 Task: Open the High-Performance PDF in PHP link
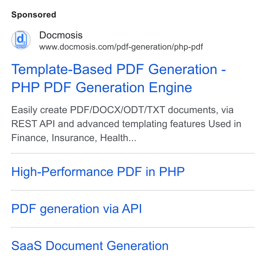pos(98,172)
